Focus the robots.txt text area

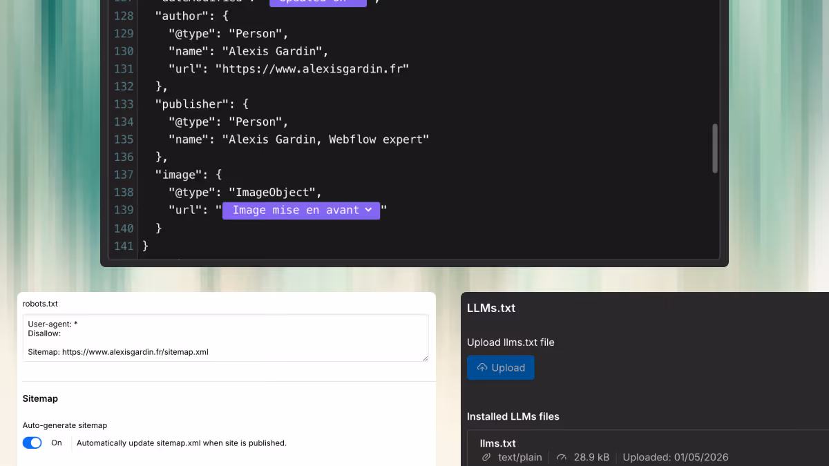(225, 338)
